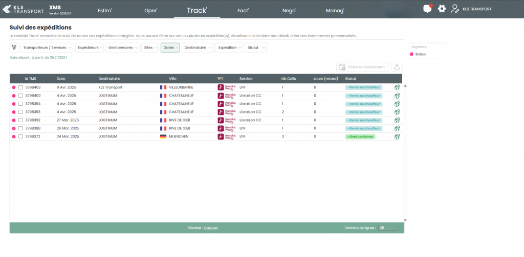Open tracking globe for shipment 3798392
The height and width of the screenshot is (257, 524).
click(397, 120)
